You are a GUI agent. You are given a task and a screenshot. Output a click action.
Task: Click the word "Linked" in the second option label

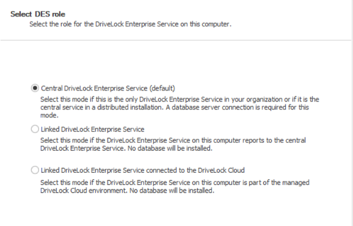50,129
